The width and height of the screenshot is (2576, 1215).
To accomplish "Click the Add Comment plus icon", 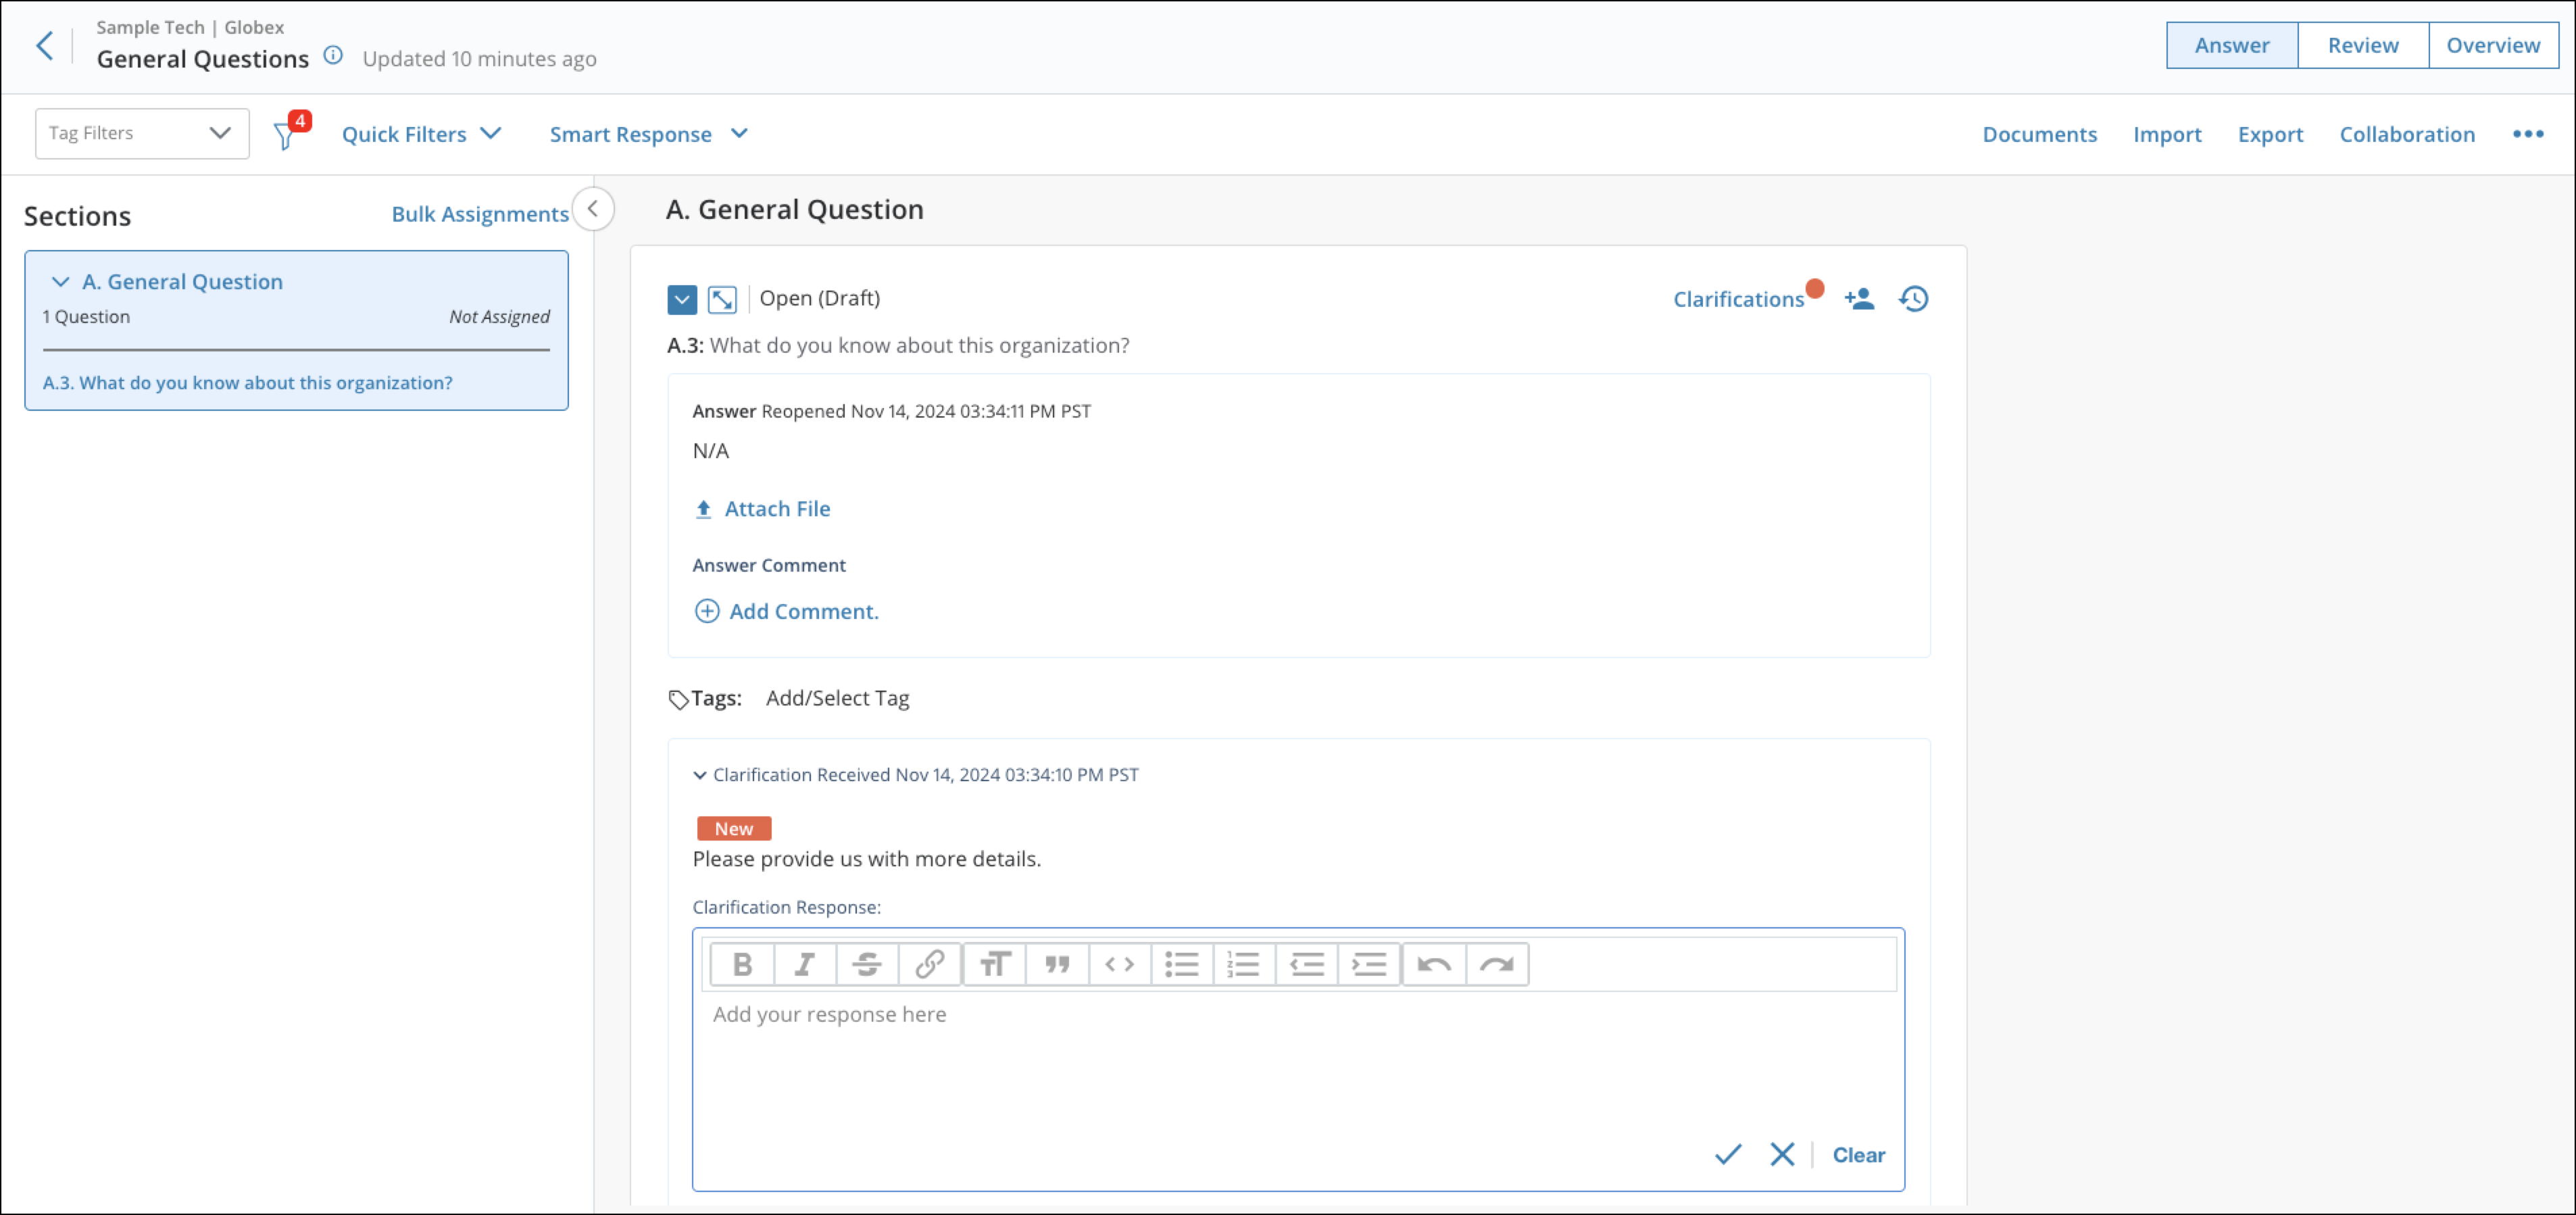I will click(x=706, y=611).
